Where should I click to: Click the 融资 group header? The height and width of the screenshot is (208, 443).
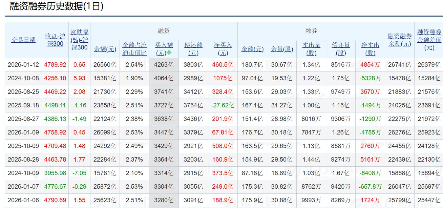pos(164,30)
